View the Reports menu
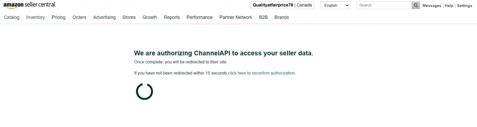 click(x=172, y=17)
